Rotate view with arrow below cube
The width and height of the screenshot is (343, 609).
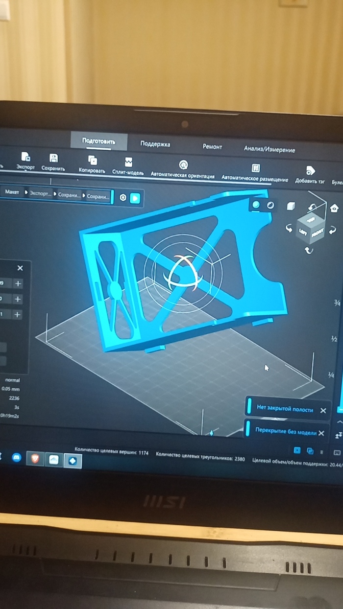[309, 251]
